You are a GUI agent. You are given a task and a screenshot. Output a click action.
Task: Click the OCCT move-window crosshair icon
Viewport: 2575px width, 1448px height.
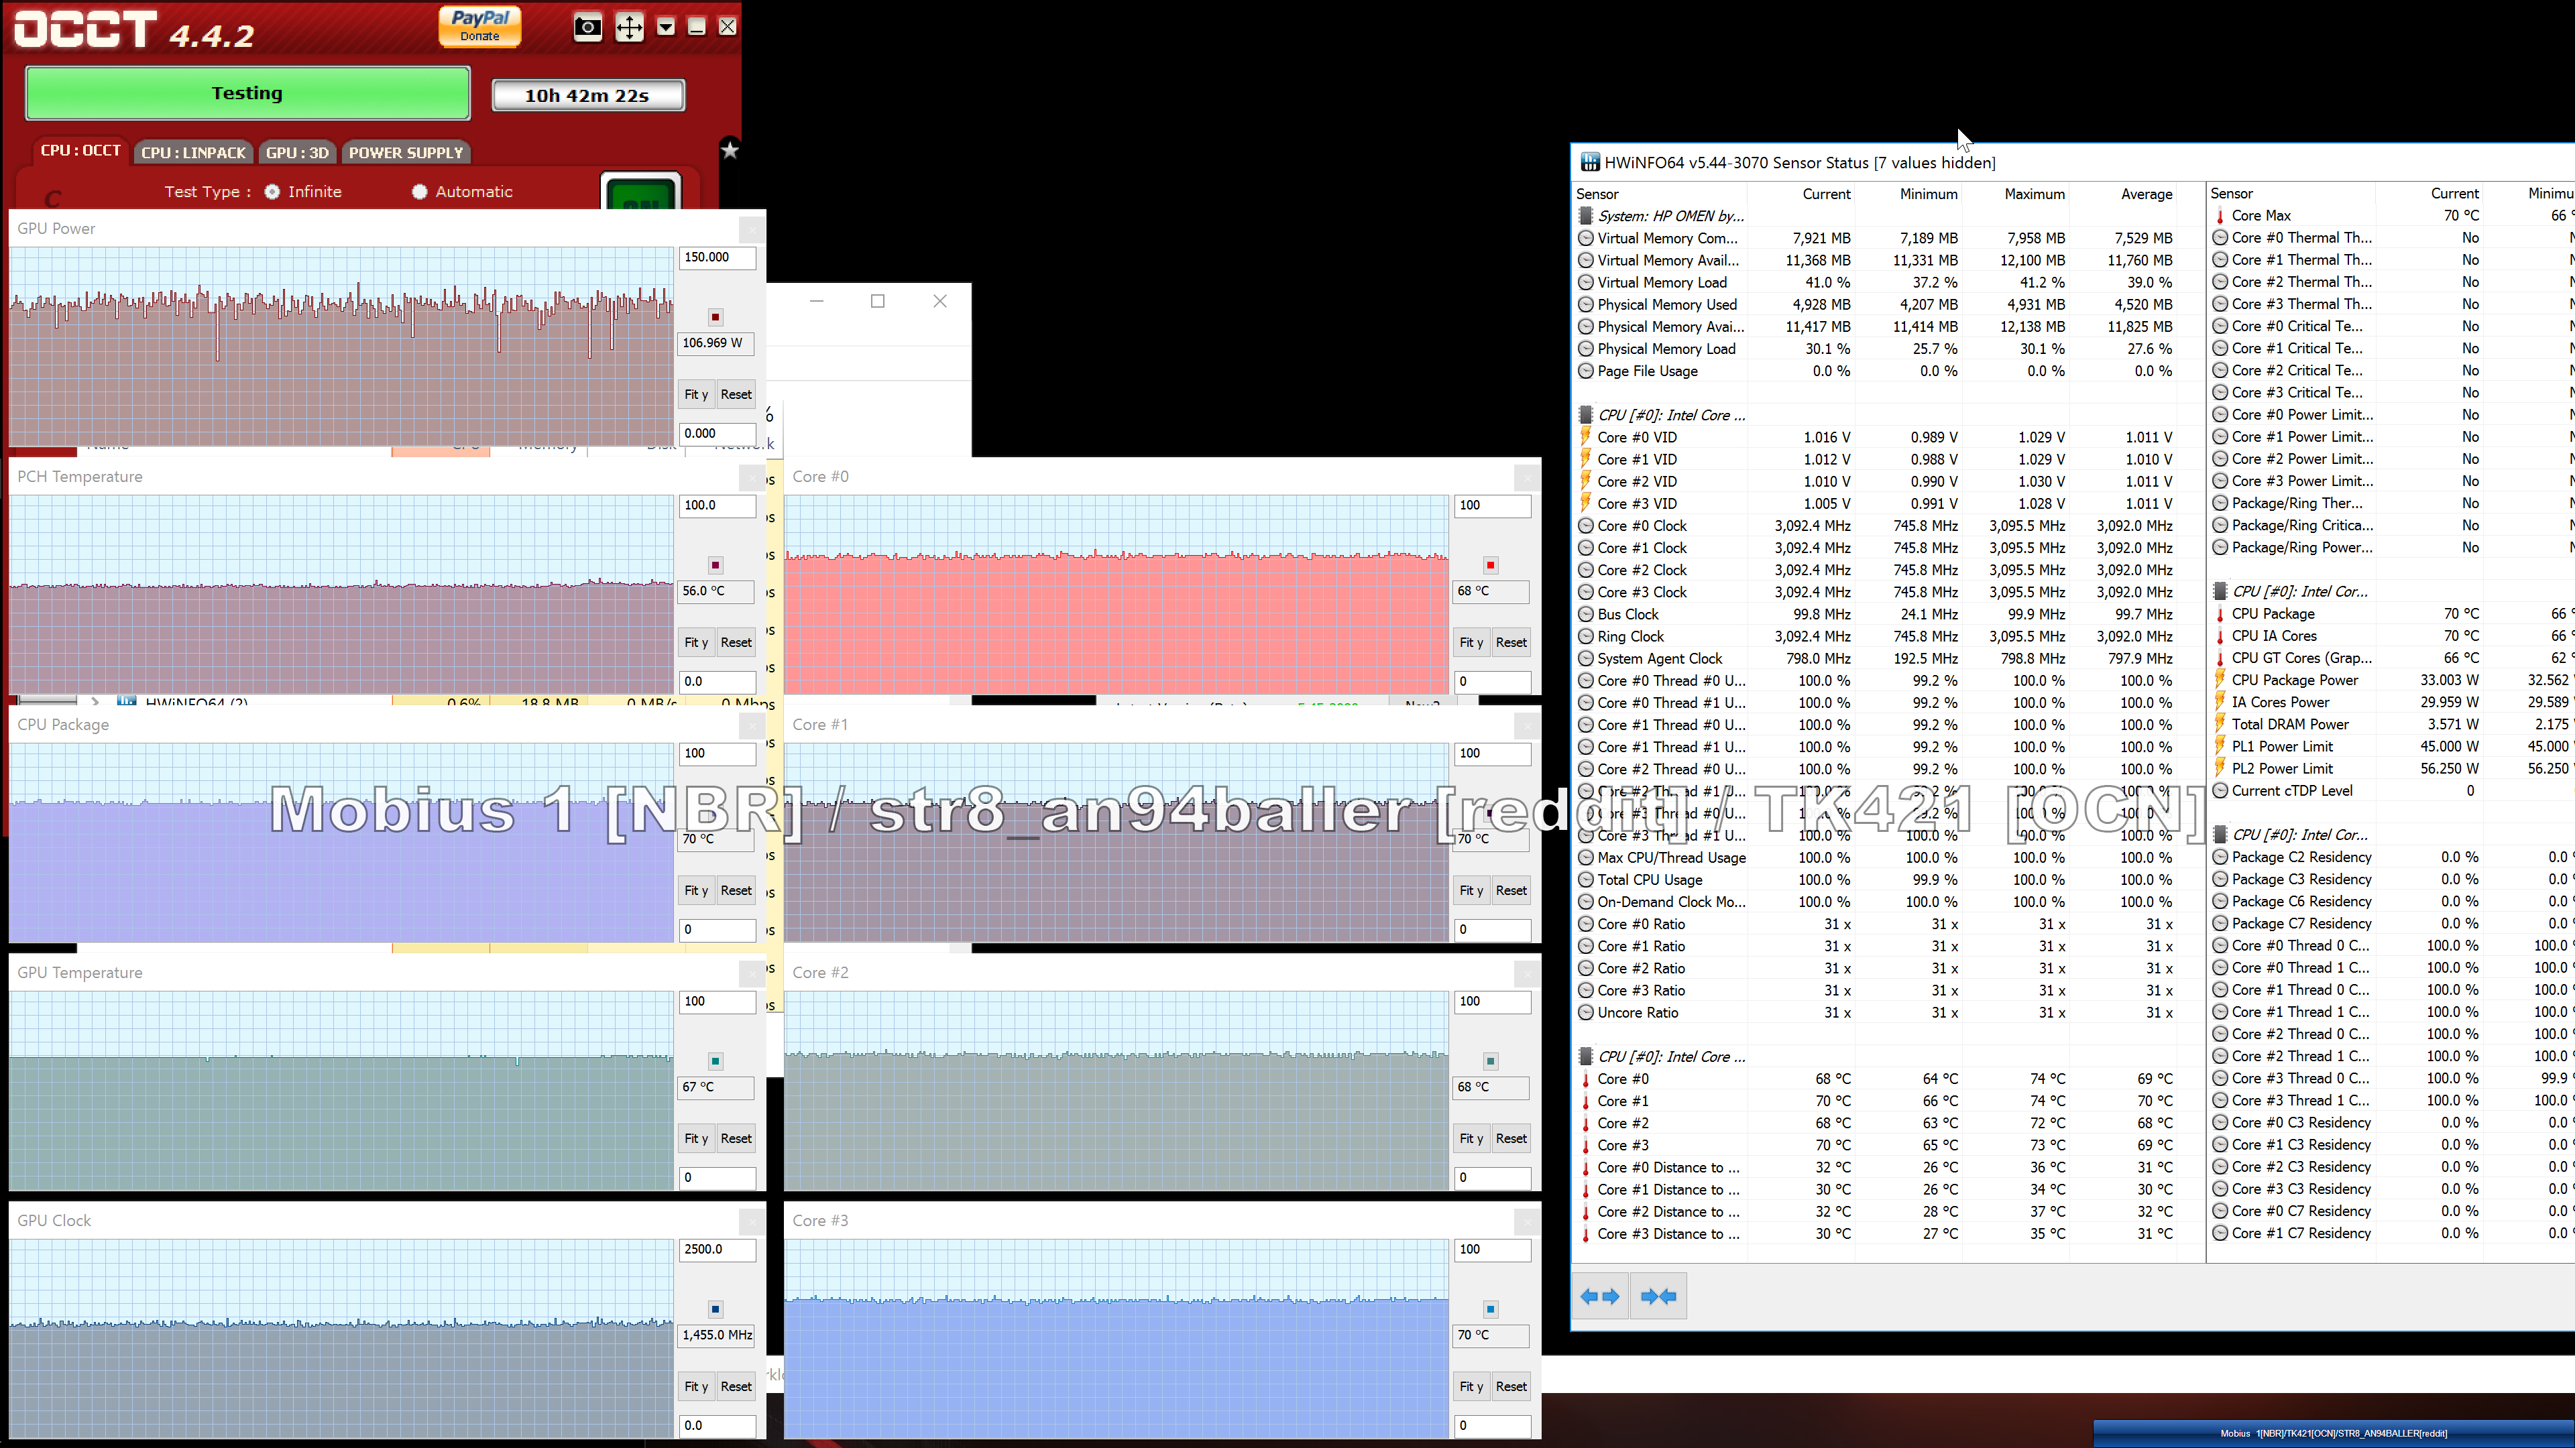coord(629,27)
